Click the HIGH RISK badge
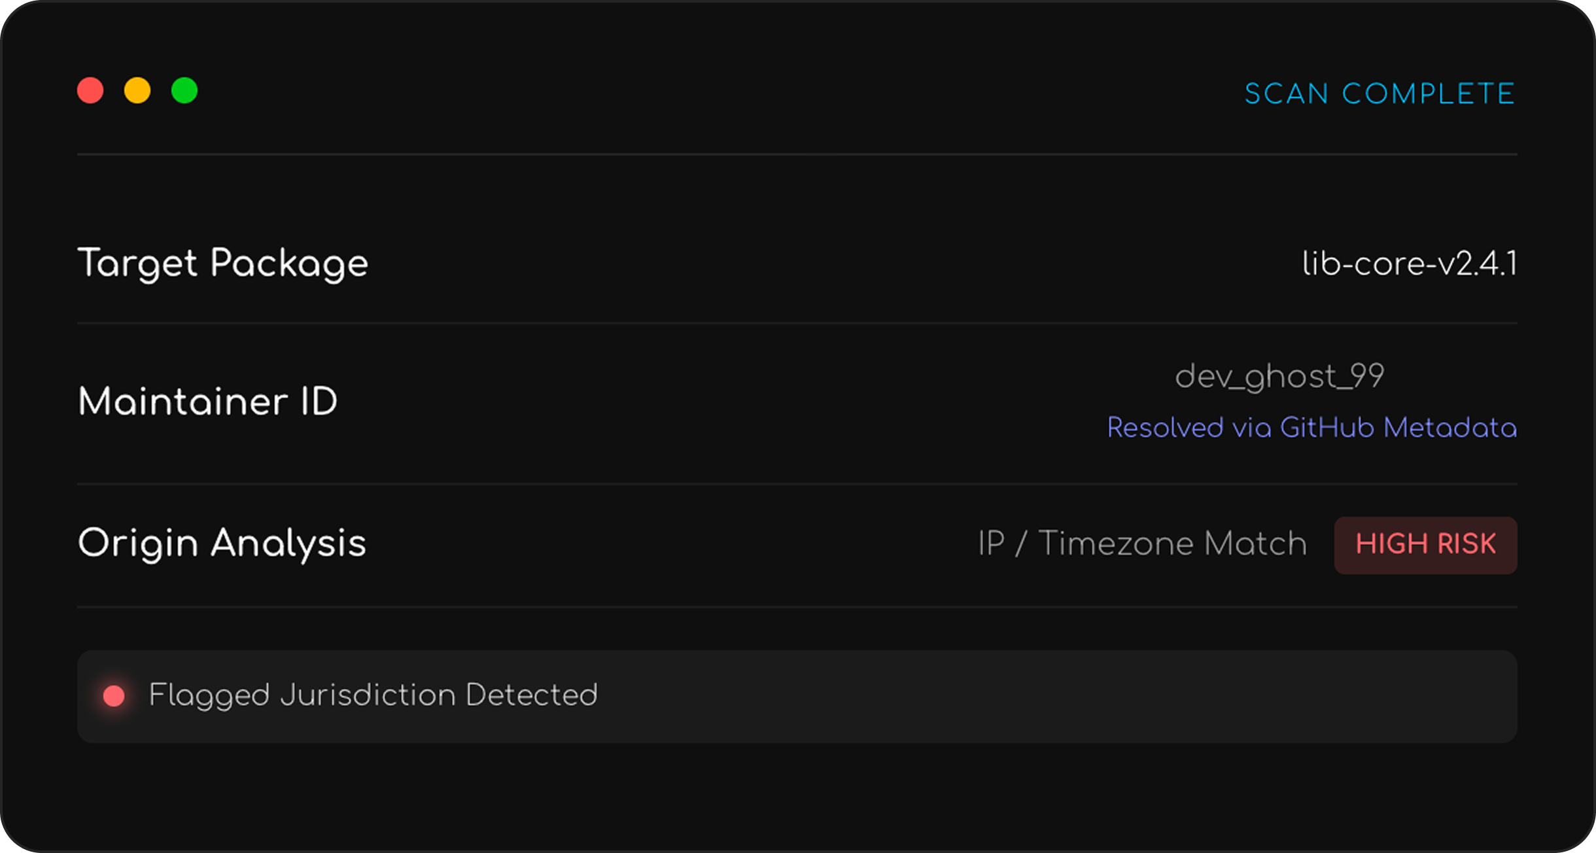The width and height of the screenshot is (1596, 853). point(1425,545)
